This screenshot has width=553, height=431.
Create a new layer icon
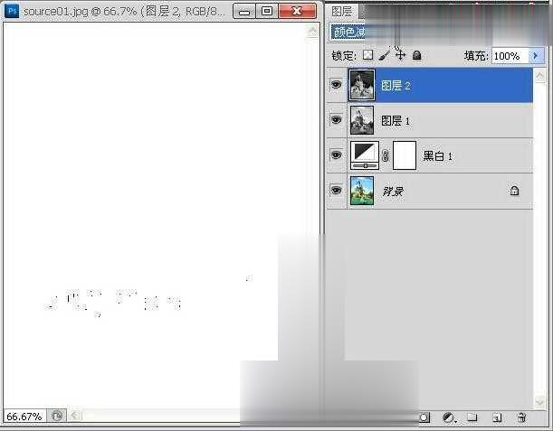point(497,417)
